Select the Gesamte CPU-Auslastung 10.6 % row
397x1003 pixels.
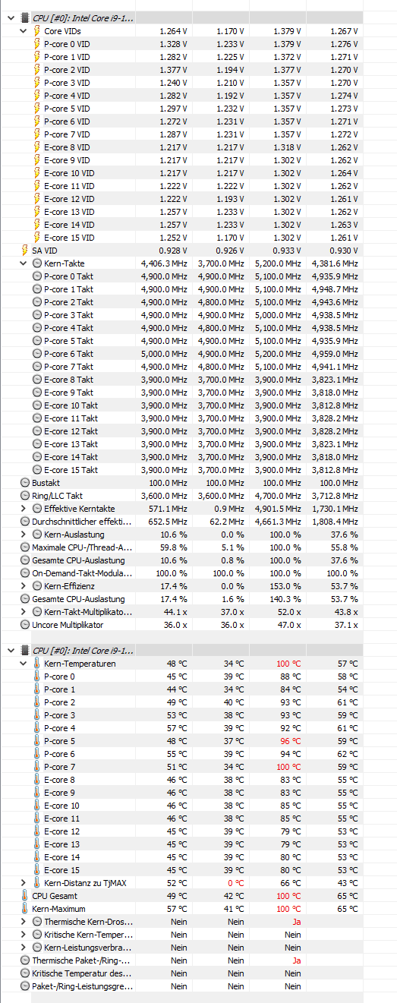coord(198,560)
